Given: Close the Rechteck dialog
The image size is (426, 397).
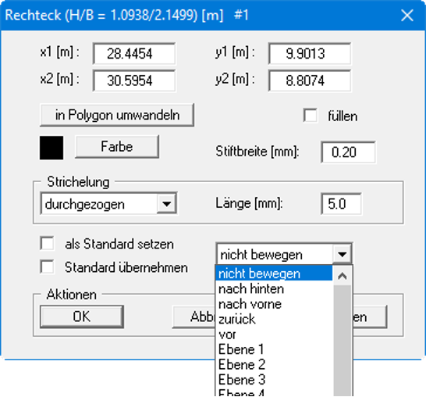Looking at the screenshot, I should tap(407, 15).
